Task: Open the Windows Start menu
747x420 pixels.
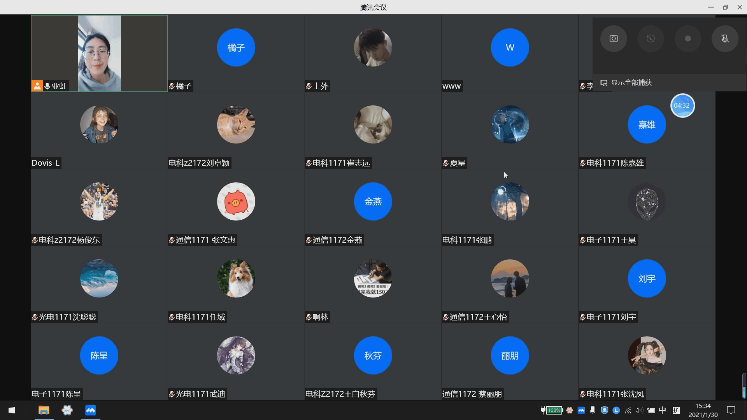Action: pos(12,410)
